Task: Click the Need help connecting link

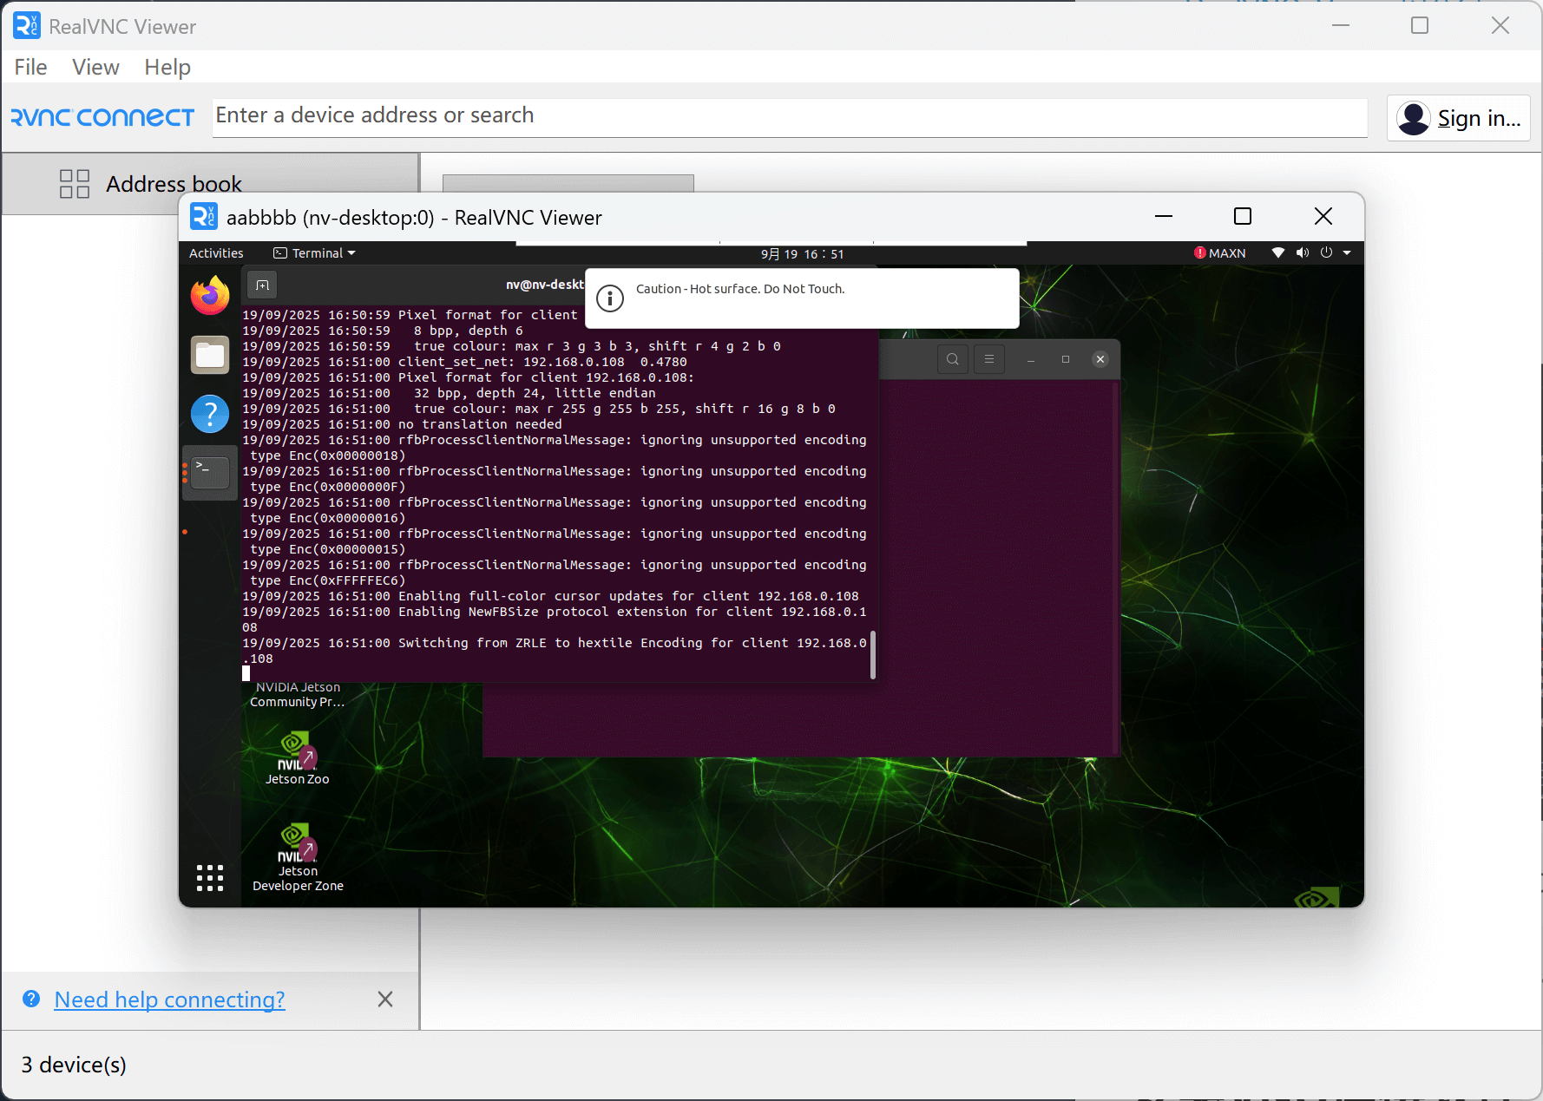Action: point(169,999)
